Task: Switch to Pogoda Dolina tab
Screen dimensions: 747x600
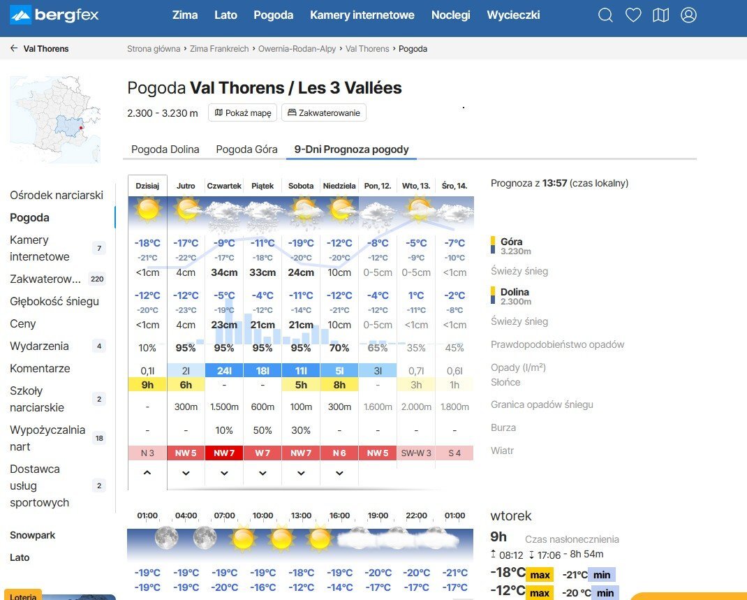Action: click(165, 149)
